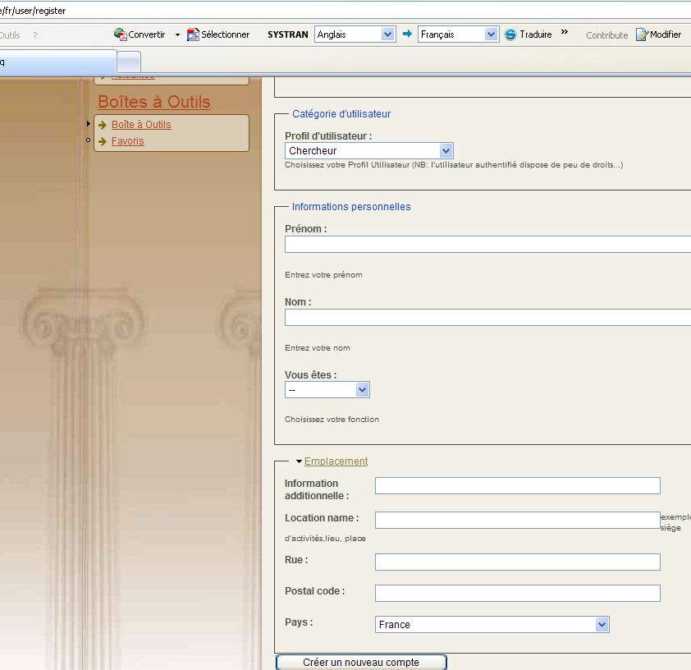Open the Convertir dropdown arrow
The height and width of the screenshot is (670, 691).
(x=177, y=34)
